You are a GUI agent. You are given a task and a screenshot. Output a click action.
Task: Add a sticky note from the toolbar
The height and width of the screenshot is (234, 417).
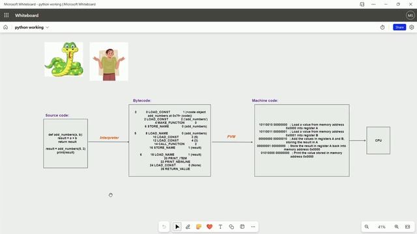pos(199,227)
